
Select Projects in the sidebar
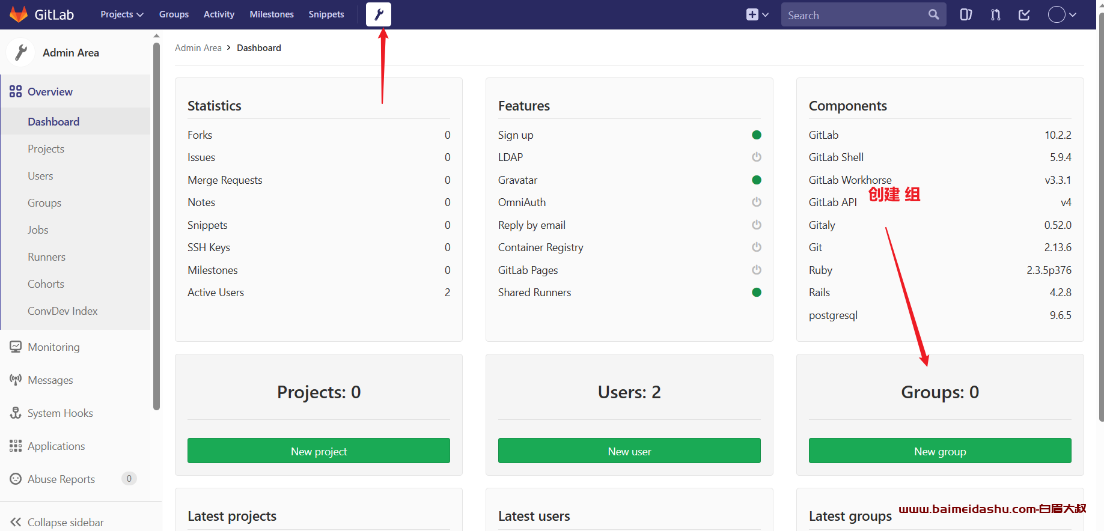point(75,148)
